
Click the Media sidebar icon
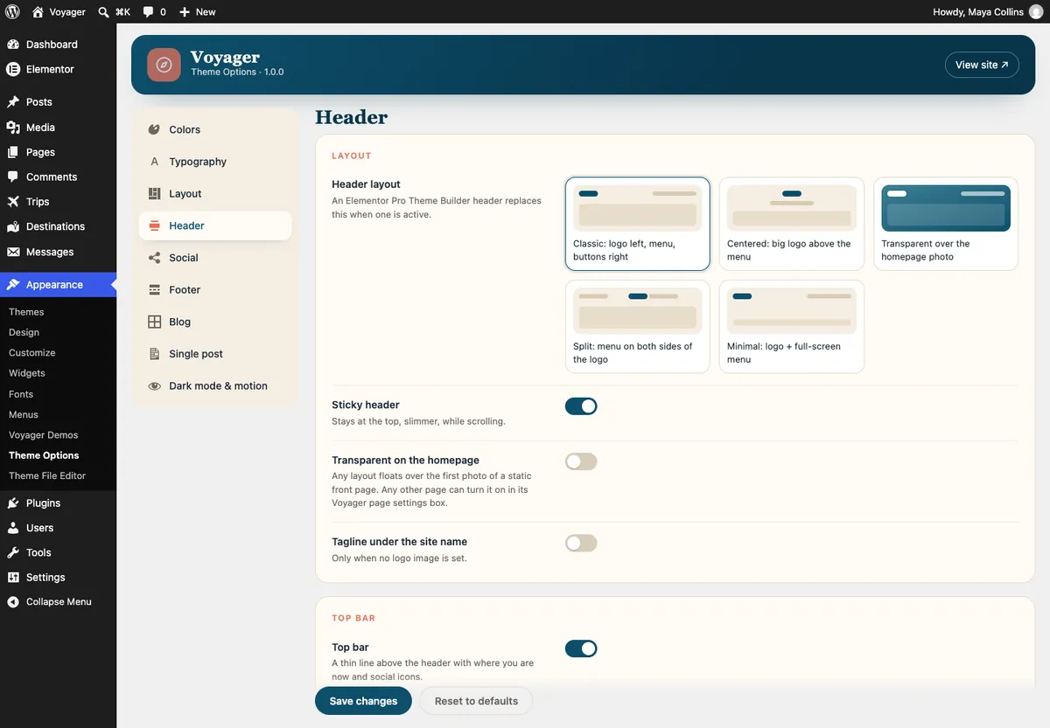pyautogui.click(x=13, y=128)
